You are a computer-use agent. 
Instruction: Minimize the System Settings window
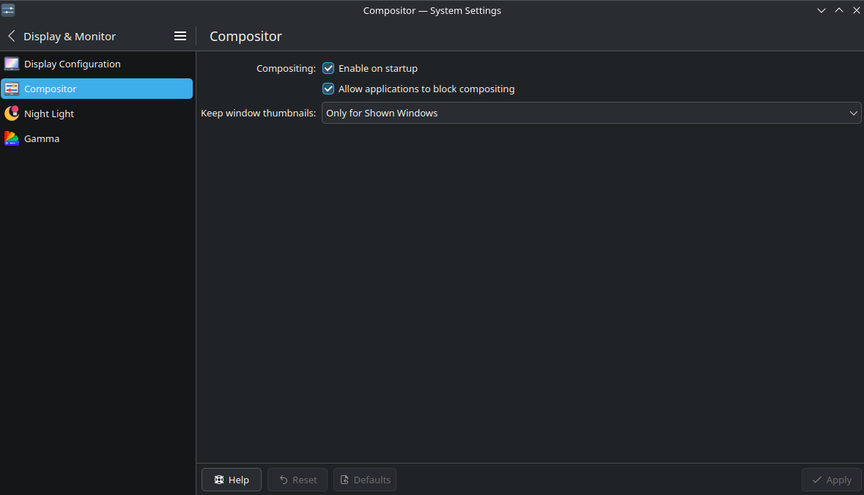tap(821, 10)
